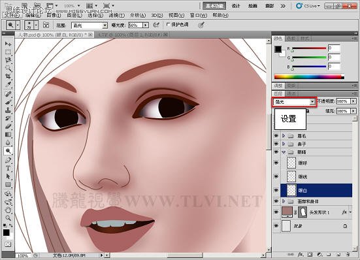The image size is (360, 260).
Task: Select the Pen tool
Action: coord(8,160)
